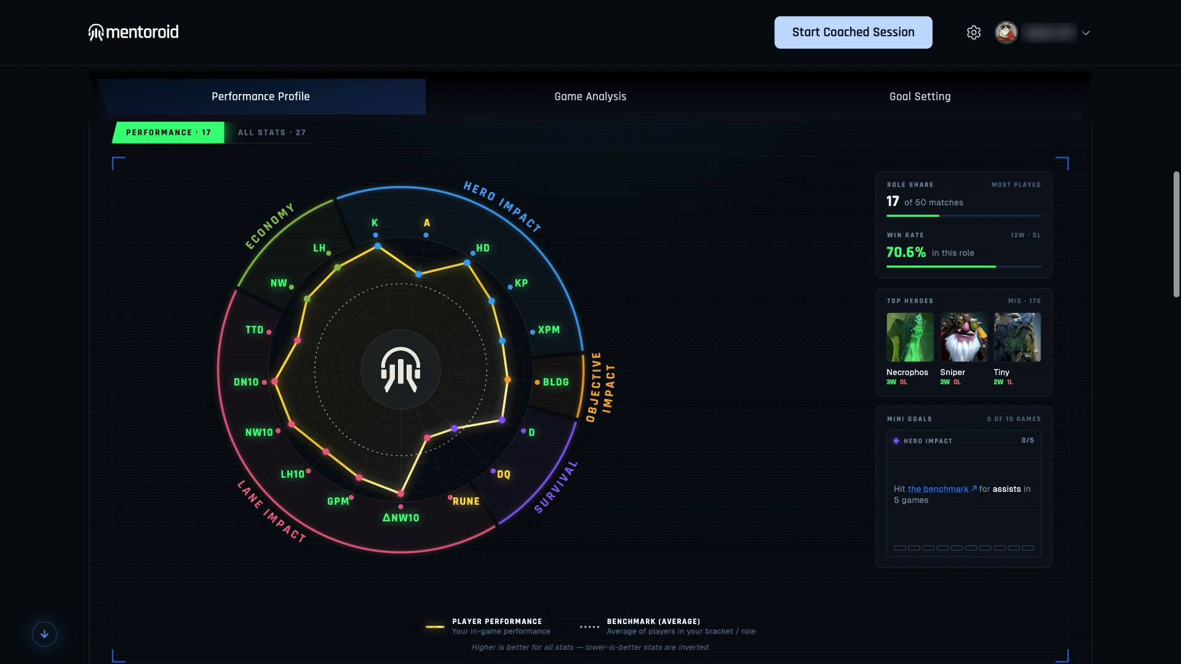
Task: Click the Player Performance legend entry
Action: [488, 626]
